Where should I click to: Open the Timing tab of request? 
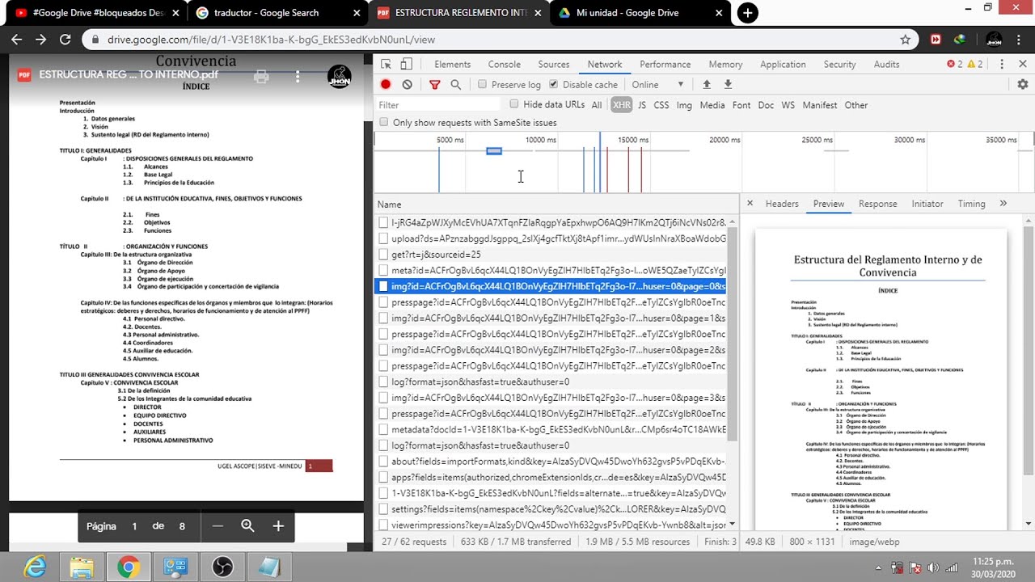tap(972, 204)
